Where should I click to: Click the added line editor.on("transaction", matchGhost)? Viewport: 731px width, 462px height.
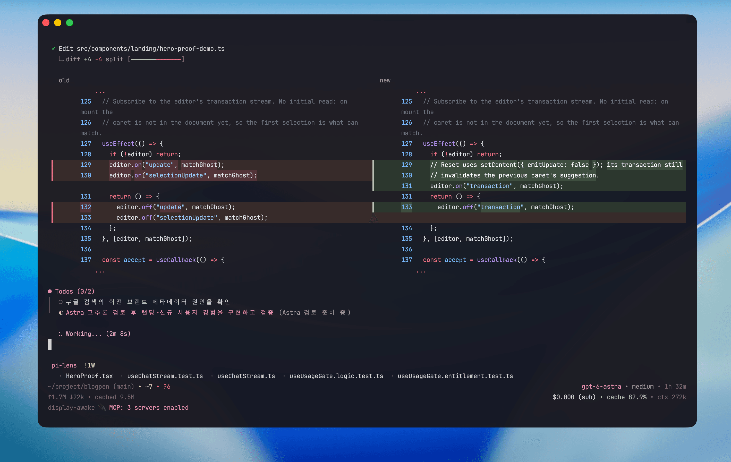coord(497,186)
